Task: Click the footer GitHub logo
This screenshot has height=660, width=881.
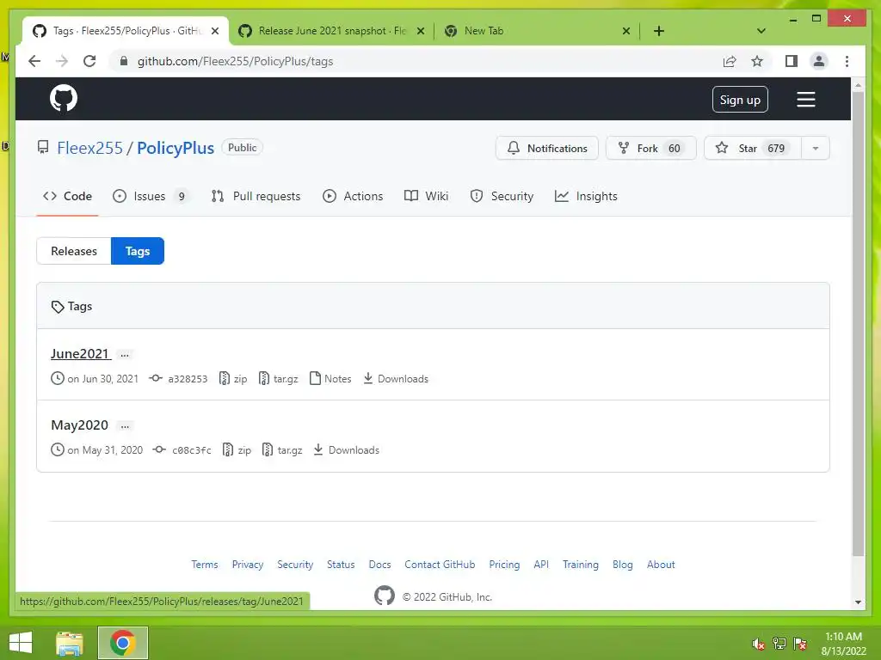Action: [x=385, y=596]
